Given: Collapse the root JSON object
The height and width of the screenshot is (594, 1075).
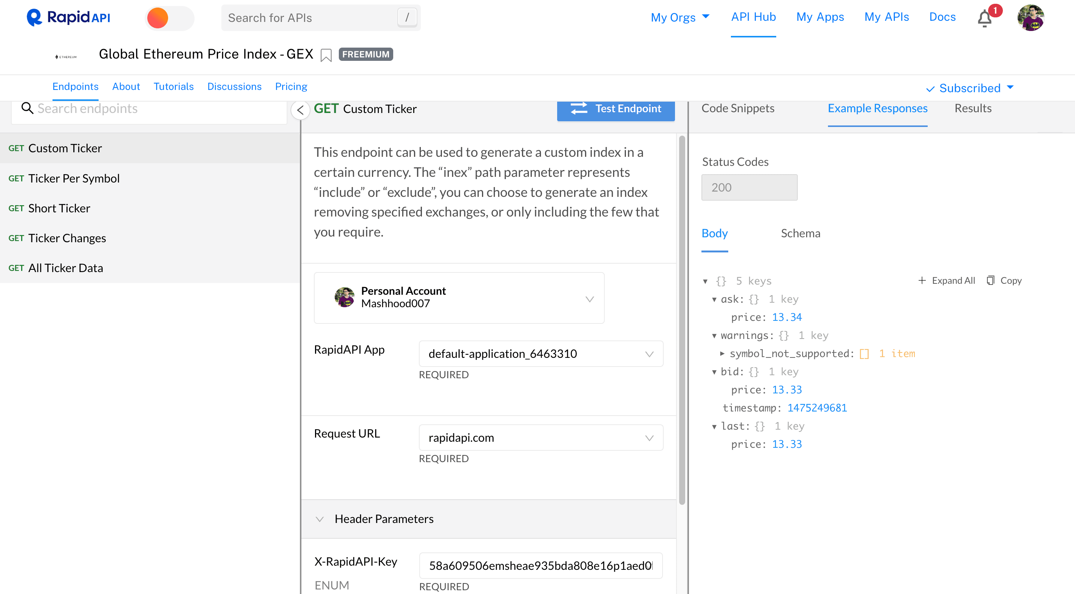Looking at the screenshot, I should pyautogui.click(x=705, y=282).
